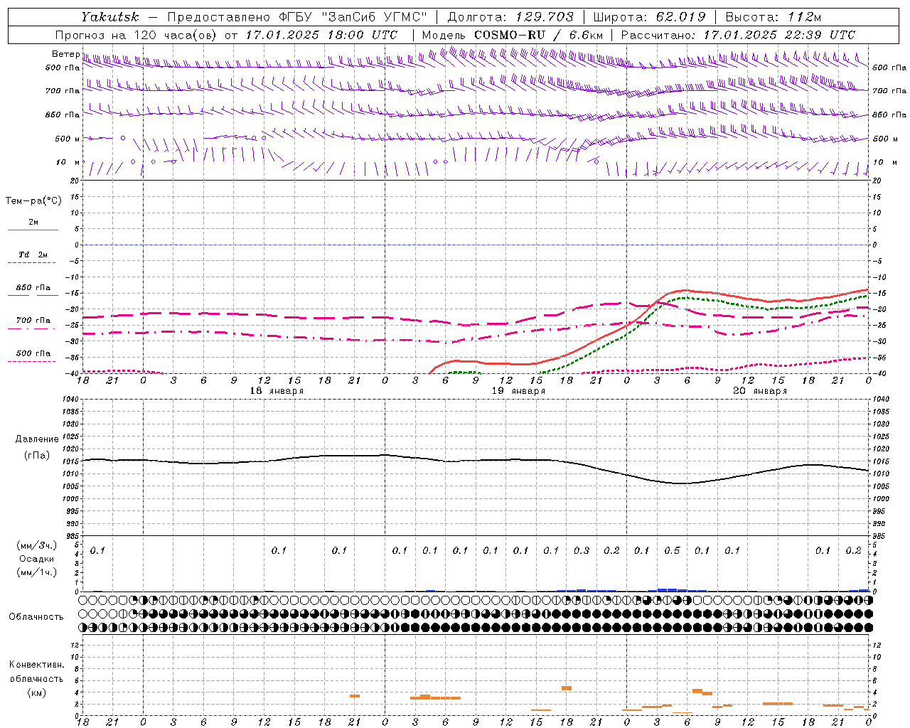Click the "(мм/3ч.)" precipitation unit label
Viewport: 910px width, 728px height.
37,545
